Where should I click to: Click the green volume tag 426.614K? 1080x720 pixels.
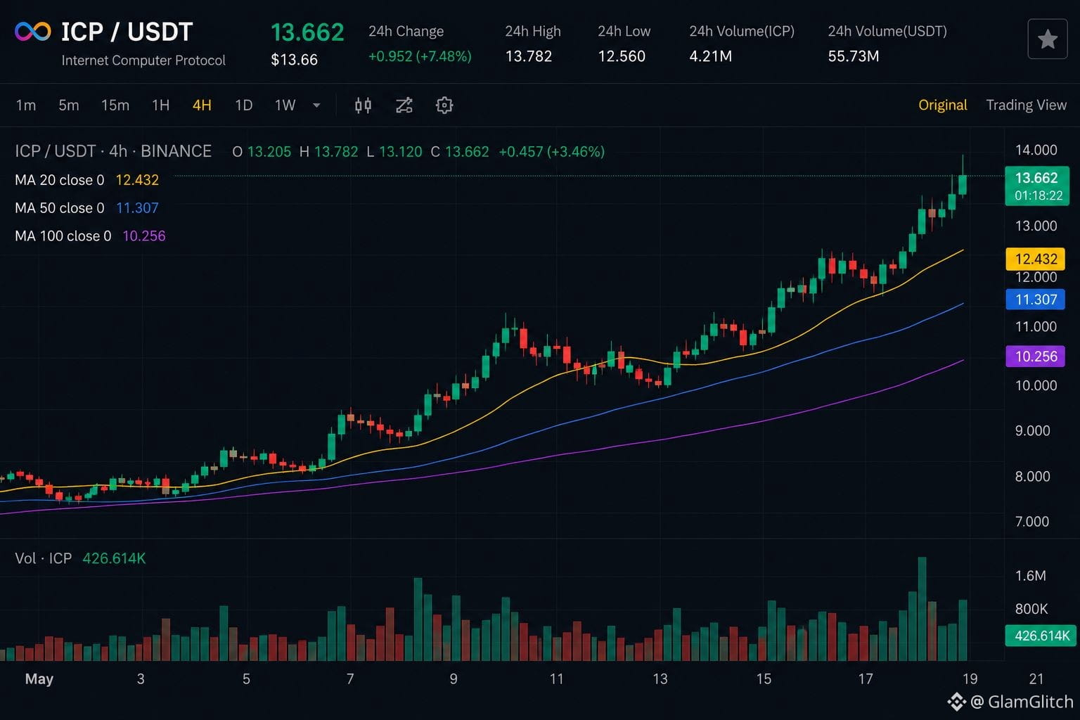point(1041,636)
